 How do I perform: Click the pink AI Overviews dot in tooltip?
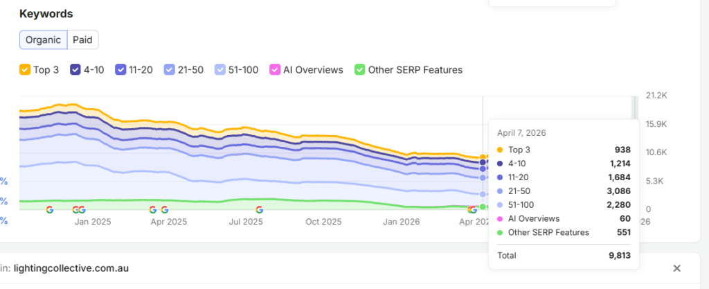pos(500,219)
